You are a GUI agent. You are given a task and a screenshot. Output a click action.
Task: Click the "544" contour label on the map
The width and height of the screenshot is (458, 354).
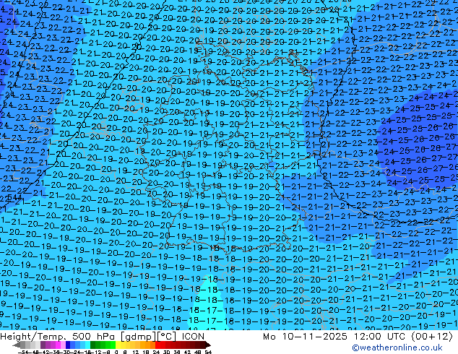click(x=14, y=198)
